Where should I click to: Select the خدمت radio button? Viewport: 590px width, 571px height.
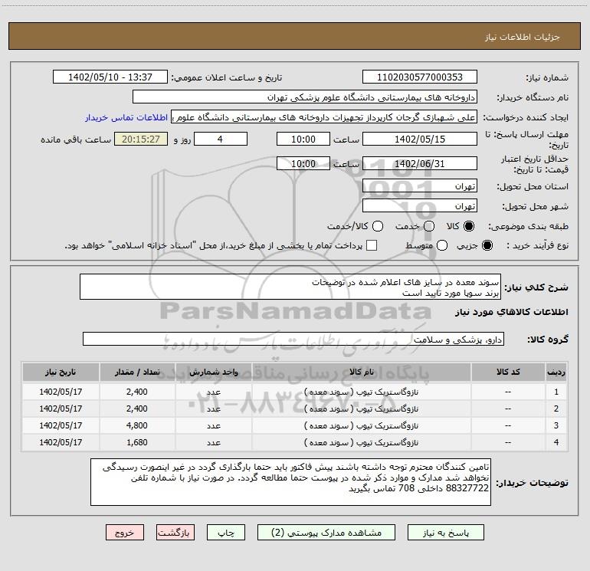(429, 226)
